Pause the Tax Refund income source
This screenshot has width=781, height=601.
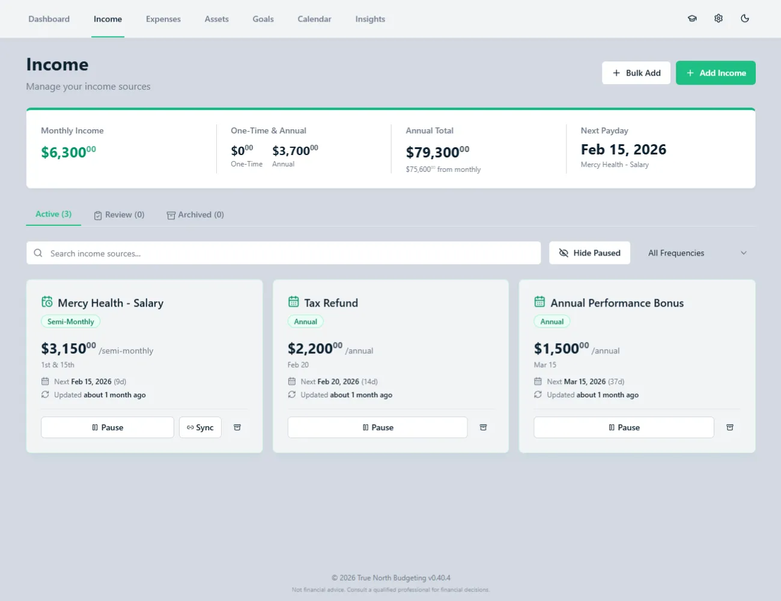(377, 427)
